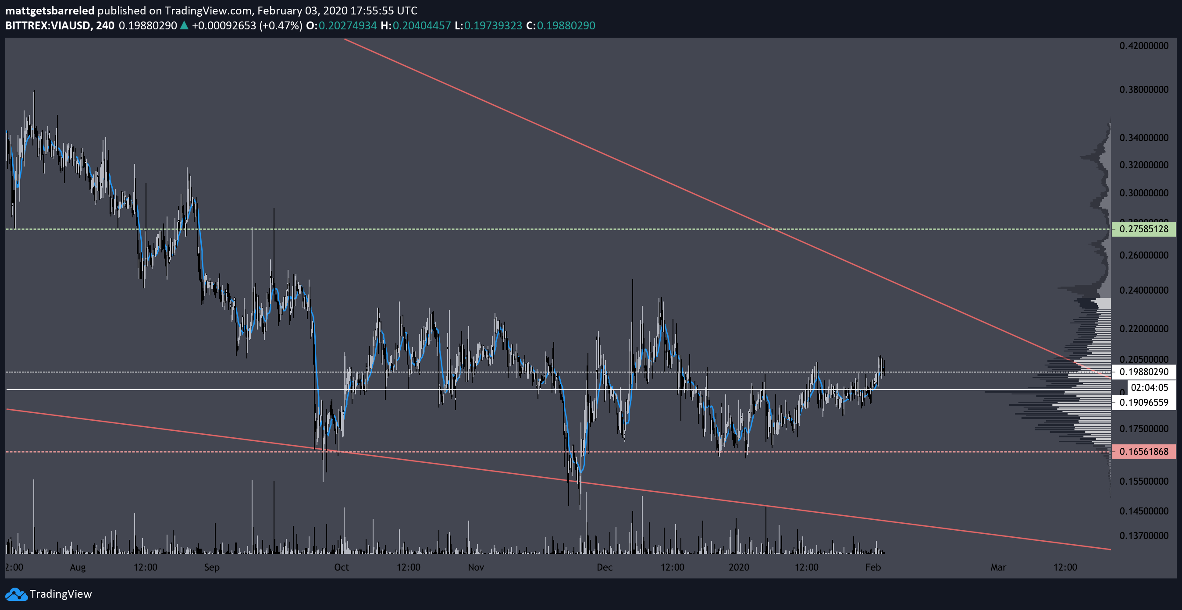This screenshot has height=610, width=1182.
Task: Click the publication date February 03, 2020
Action: pos(302,11)
